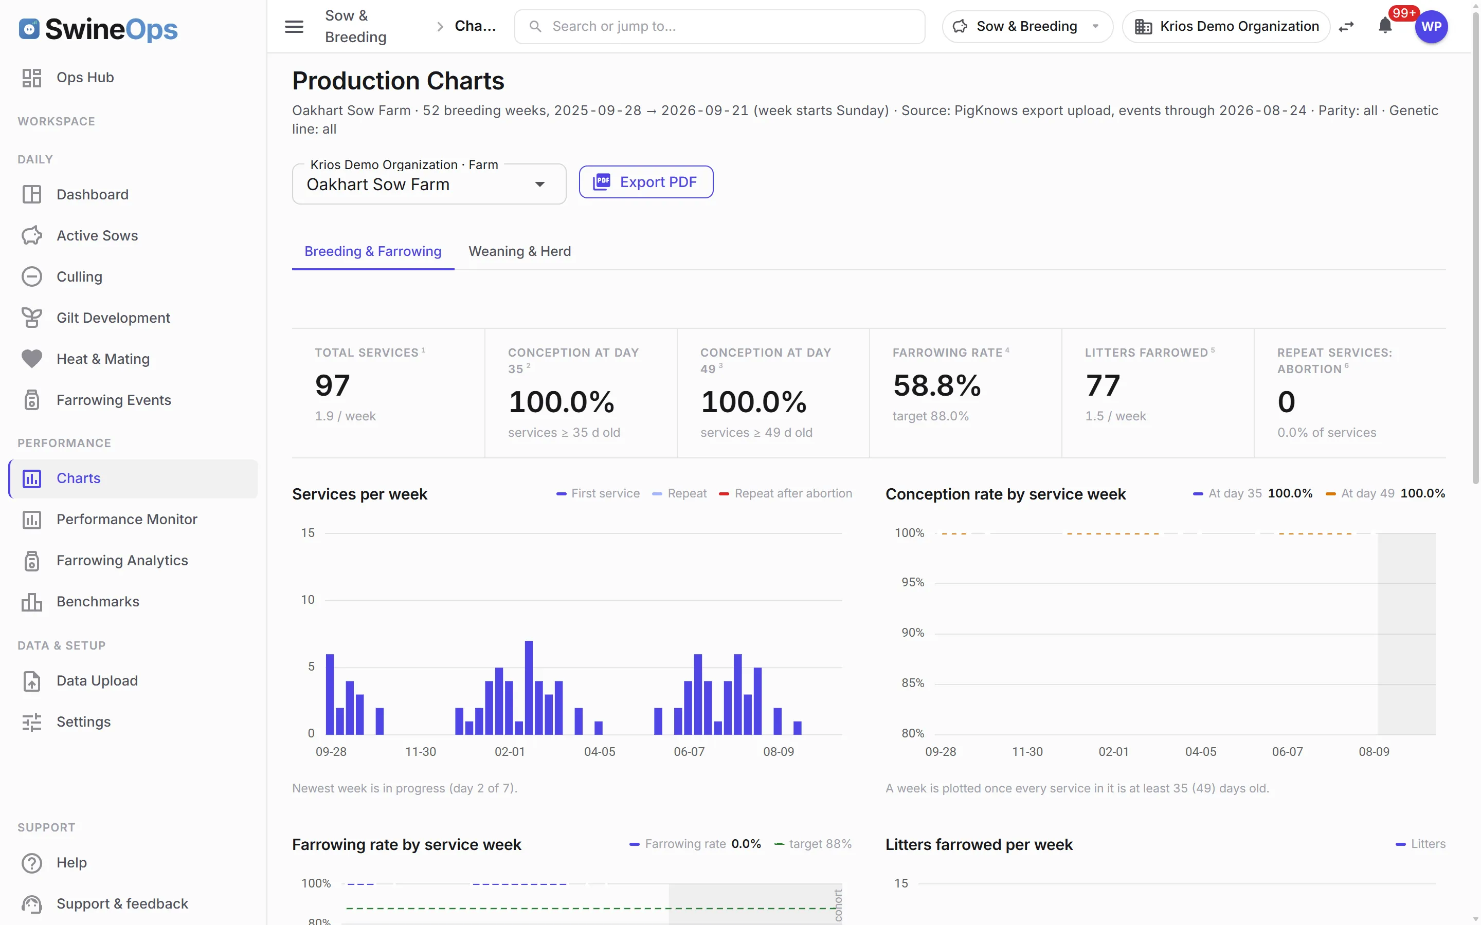Focus the Search or jump to field
Viewport: 1481px width, 925px height.
[x=720, y=26]
